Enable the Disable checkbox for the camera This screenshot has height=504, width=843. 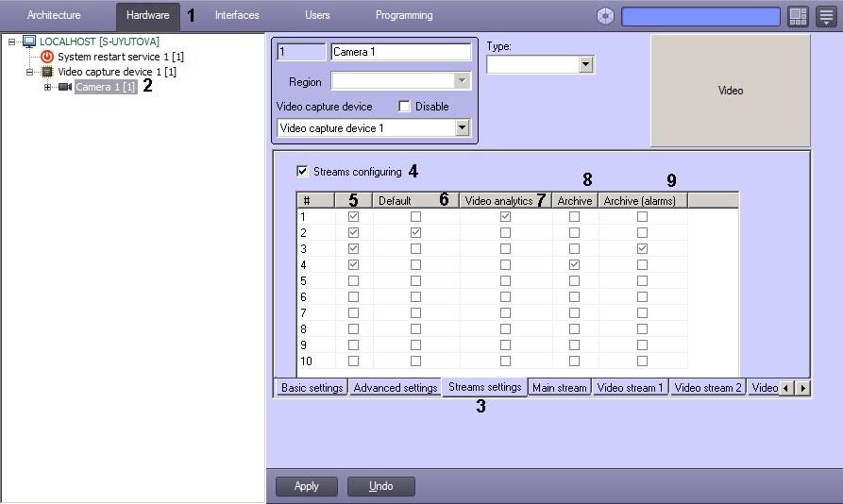coord(405,107)
